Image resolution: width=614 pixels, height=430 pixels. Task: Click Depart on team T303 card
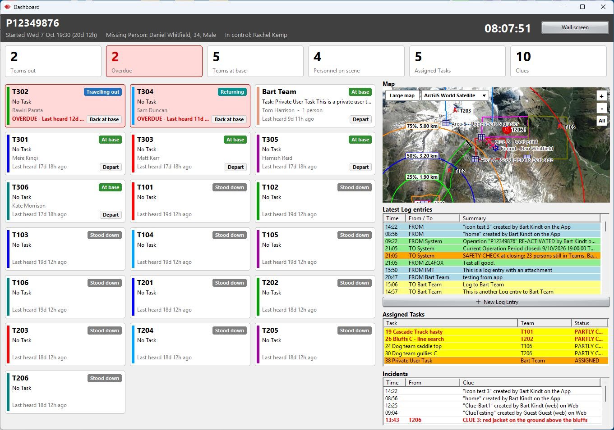point(235,167)
